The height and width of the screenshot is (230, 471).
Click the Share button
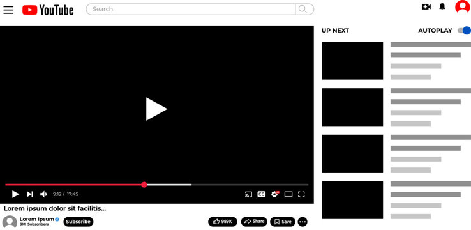[x=254, y=222]
